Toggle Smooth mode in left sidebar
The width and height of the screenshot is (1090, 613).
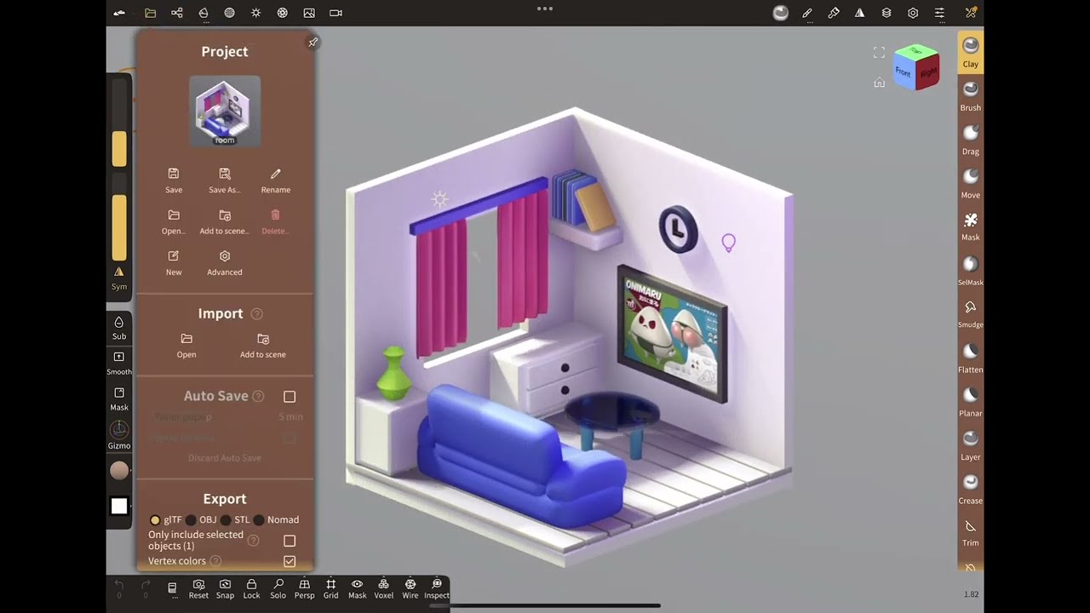pyautogui.click(x=119, y=364)
